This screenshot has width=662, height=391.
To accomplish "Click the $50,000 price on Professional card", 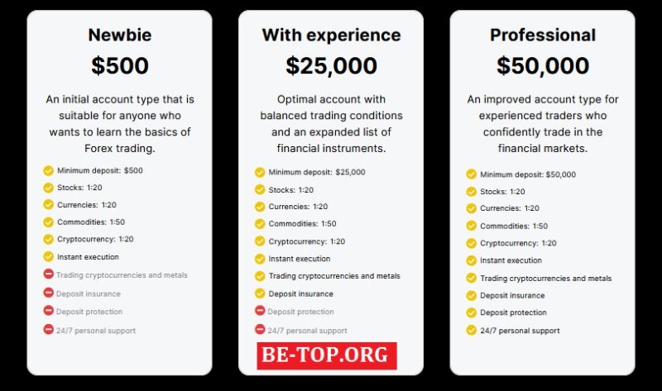I will pos(542,66).
